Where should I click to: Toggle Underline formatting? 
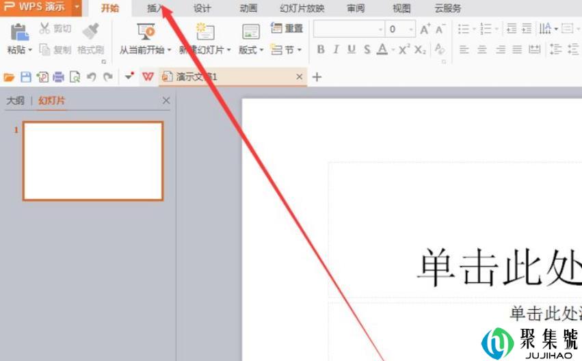pos(352,49)
